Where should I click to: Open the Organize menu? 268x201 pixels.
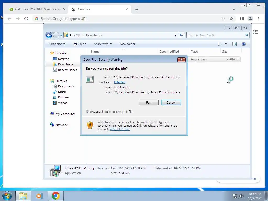[x=57, y=44]
